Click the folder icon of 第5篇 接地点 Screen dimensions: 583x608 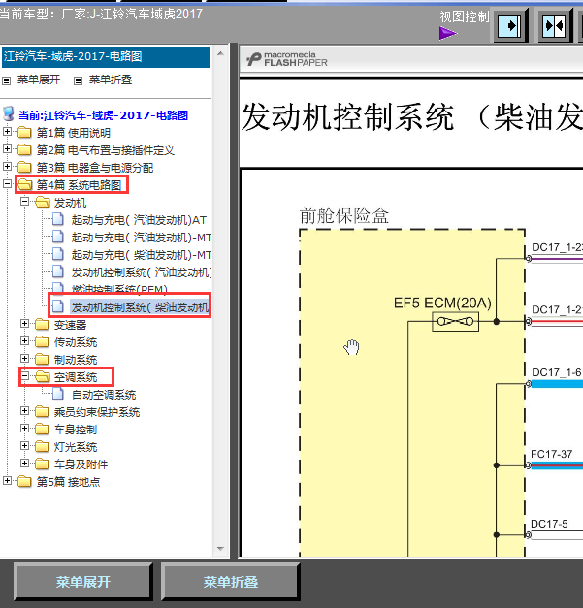click(24, 481)
